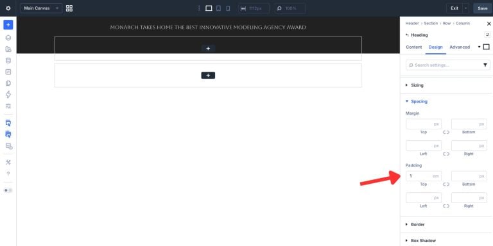Open the help question mark icon

(8, 174)
